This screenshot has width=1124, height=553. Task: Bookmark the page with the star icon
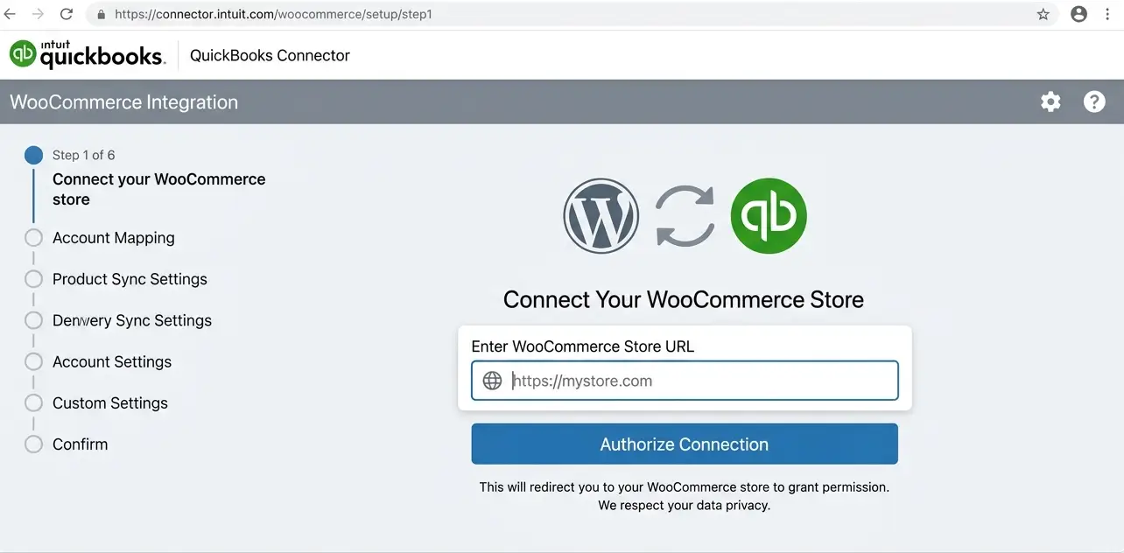pyautogui.click(x=1043, y=14)
